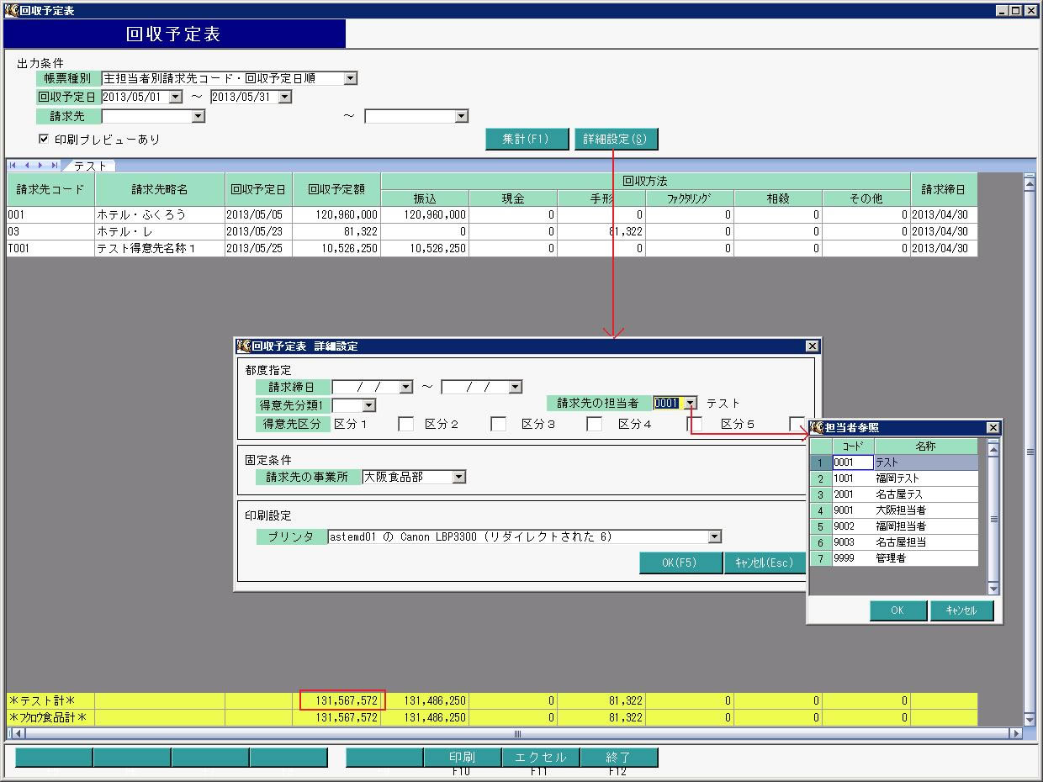The image size is (1043, 782).
Task: Click 回収予定日 cell 2013/05/23
Action: pos(258,231)
